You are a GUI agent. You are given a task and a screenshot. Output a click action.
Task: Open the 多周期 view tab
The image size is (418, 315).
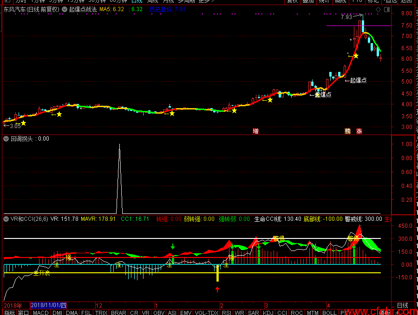[186, 1]
